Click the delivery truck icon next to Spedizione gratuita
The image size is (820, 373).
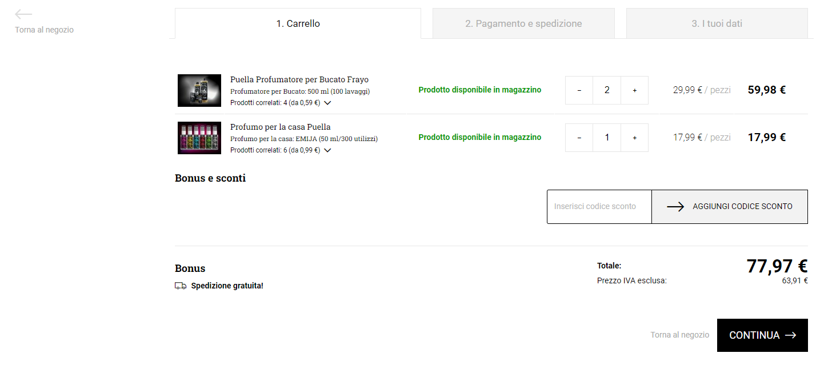pos(181,286)
